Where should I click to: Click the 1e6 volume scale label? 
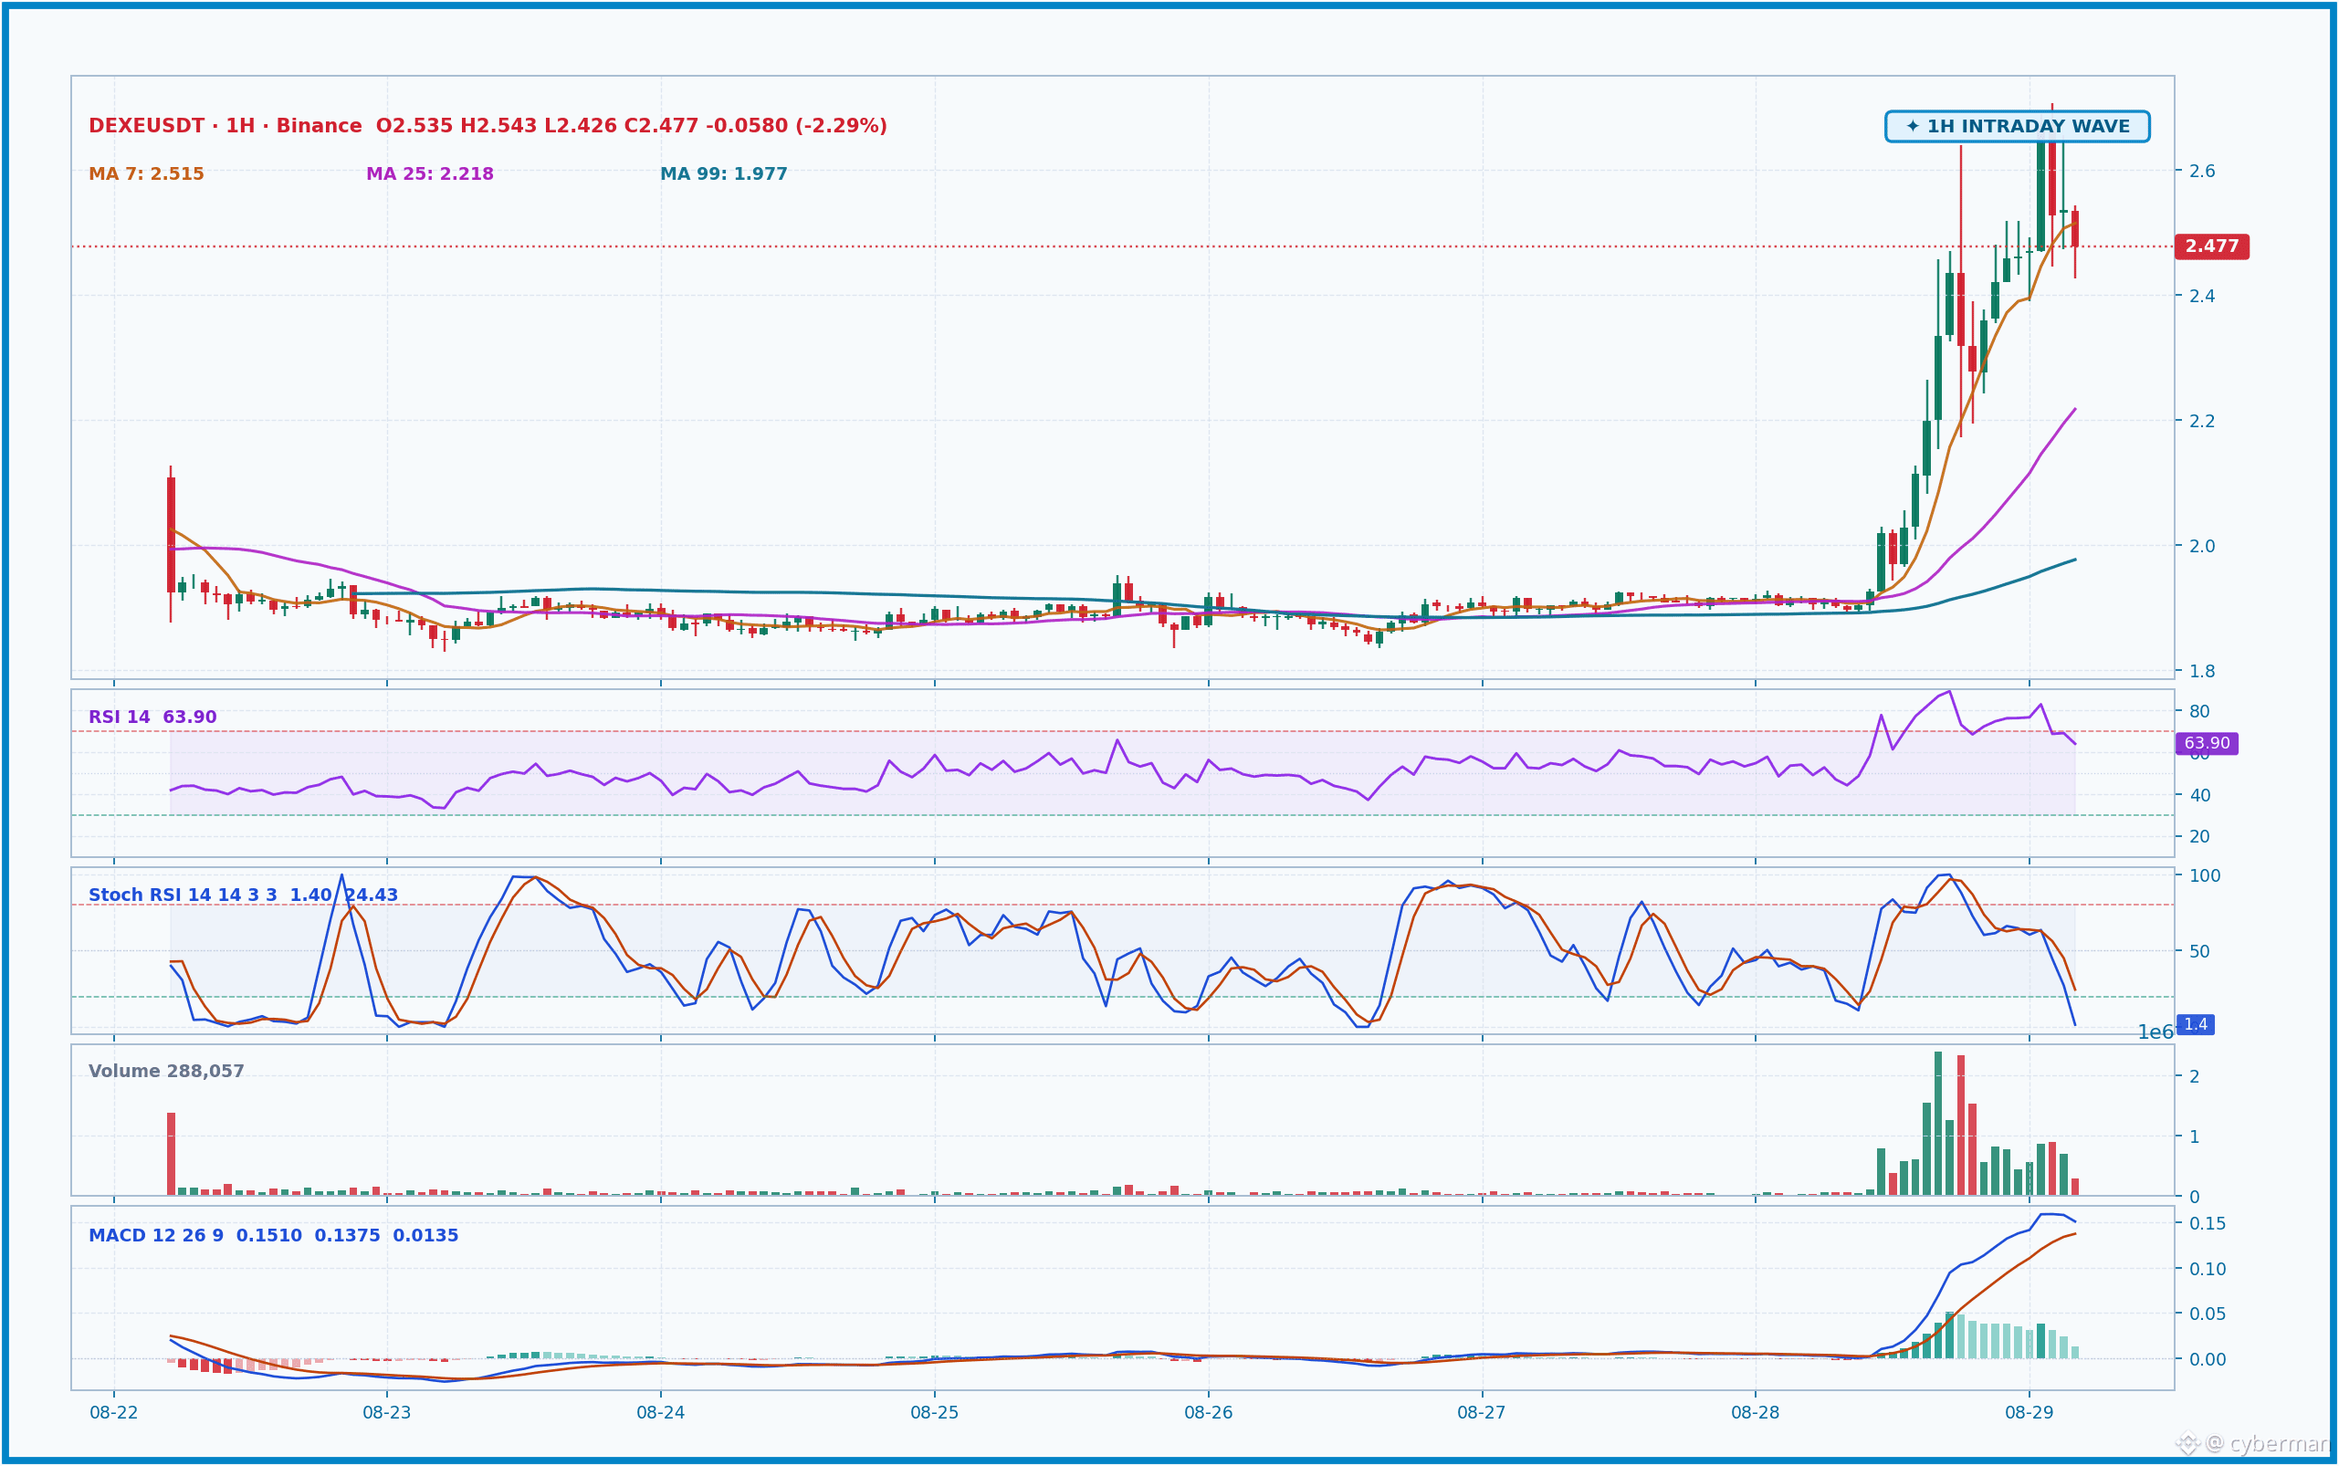[x=2155, y=1032]
